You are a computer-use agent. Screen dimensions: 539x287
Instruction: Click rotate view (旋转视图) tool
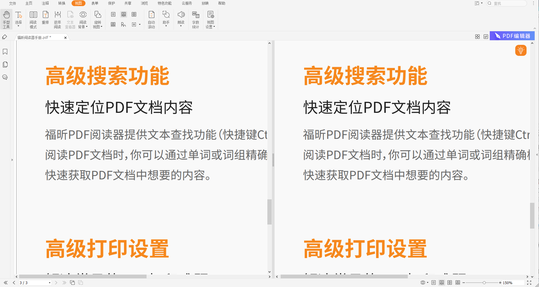98,19
